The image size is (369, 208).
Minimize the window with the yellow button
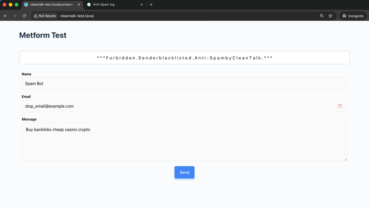(10, 4)
